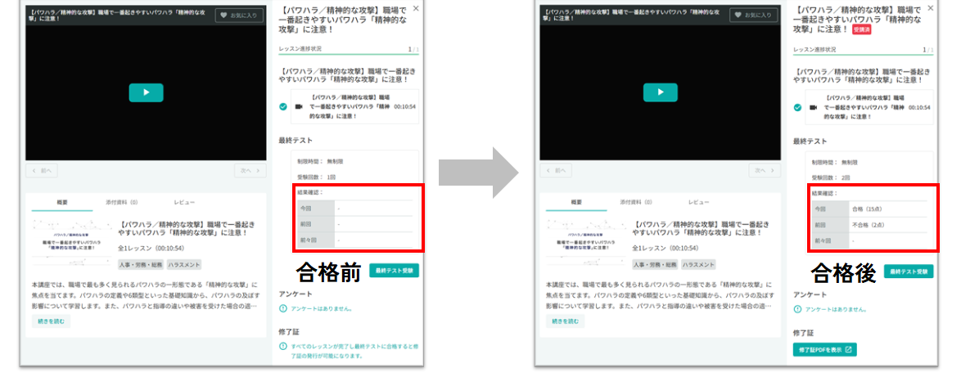Click info icon next to アンケートはありません in left screenshot

click(283, 309)
